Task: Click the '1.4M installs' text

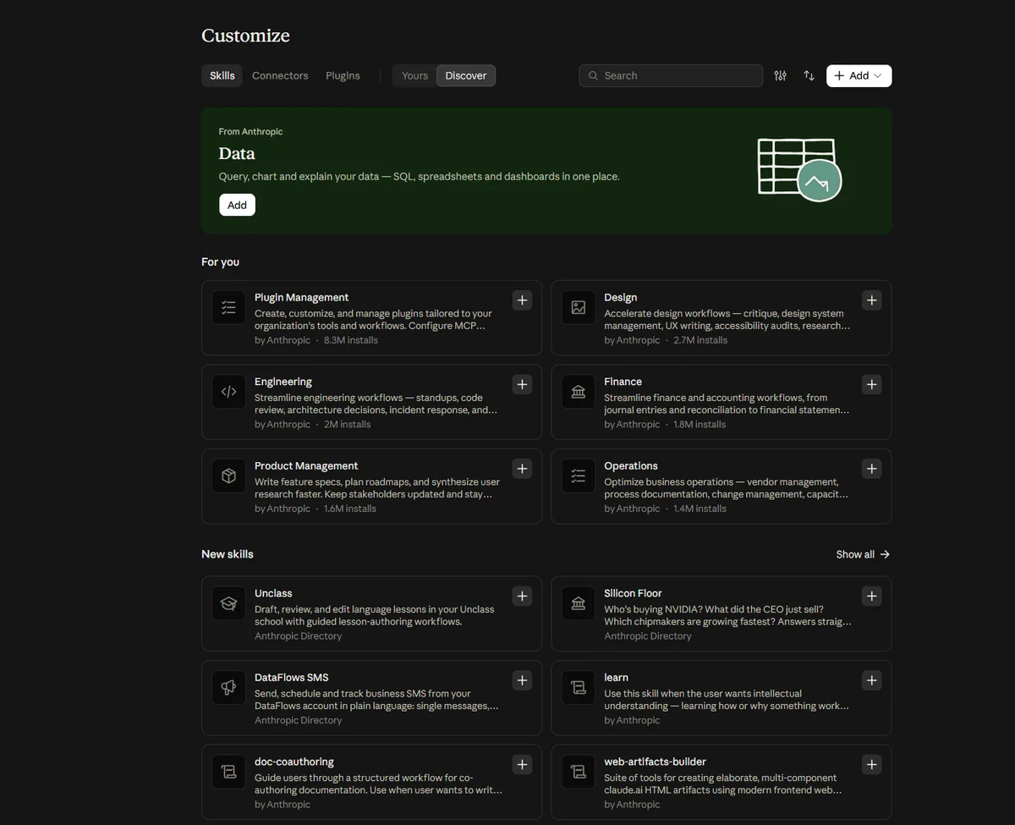Action: click(700, 509)
